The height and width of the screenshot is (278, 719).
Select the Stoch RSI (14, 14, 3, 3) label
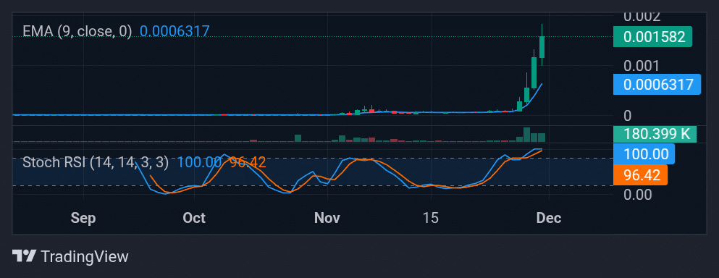96,162
